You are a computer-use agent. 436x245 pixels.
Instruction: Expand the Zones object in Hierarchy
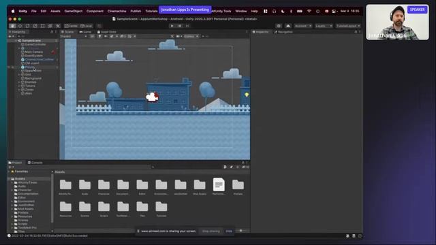pos(19,90)
